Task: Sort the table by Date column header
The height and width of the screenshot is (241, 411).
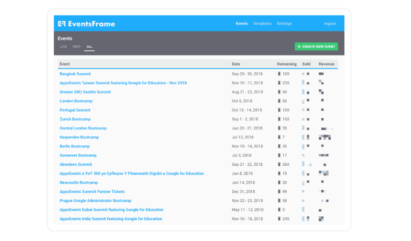Action: click(x=236, y=64)
